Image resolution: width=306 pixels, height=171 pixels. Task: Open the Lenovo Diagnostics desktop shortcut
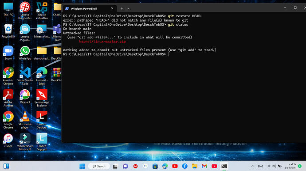25,11
